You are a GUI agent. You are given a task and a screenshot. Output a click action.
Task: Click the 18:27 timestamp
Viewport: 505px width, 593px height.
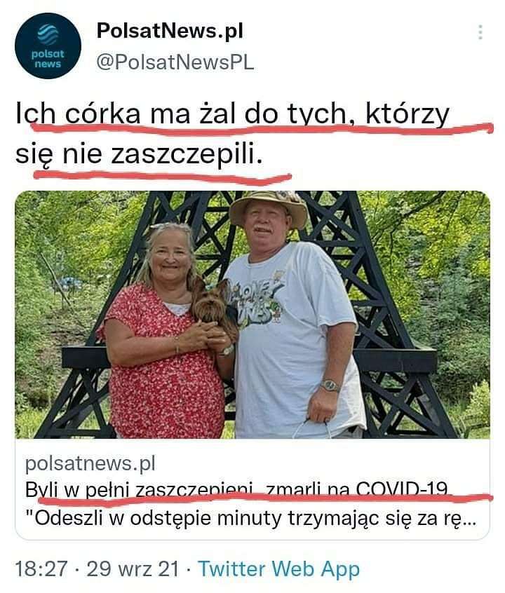coord(41,568)
